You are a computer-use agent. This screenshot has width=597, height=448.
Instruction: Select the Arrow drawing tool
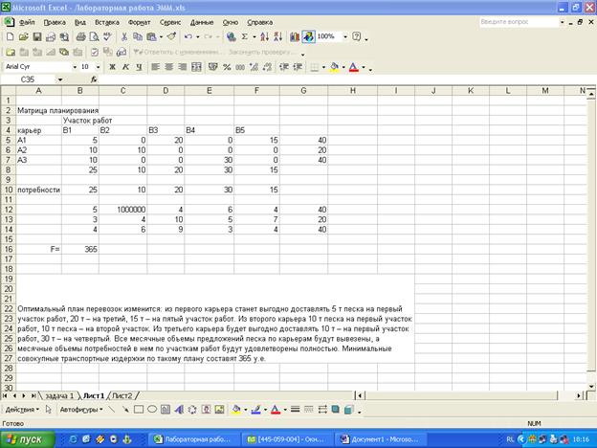125,410
